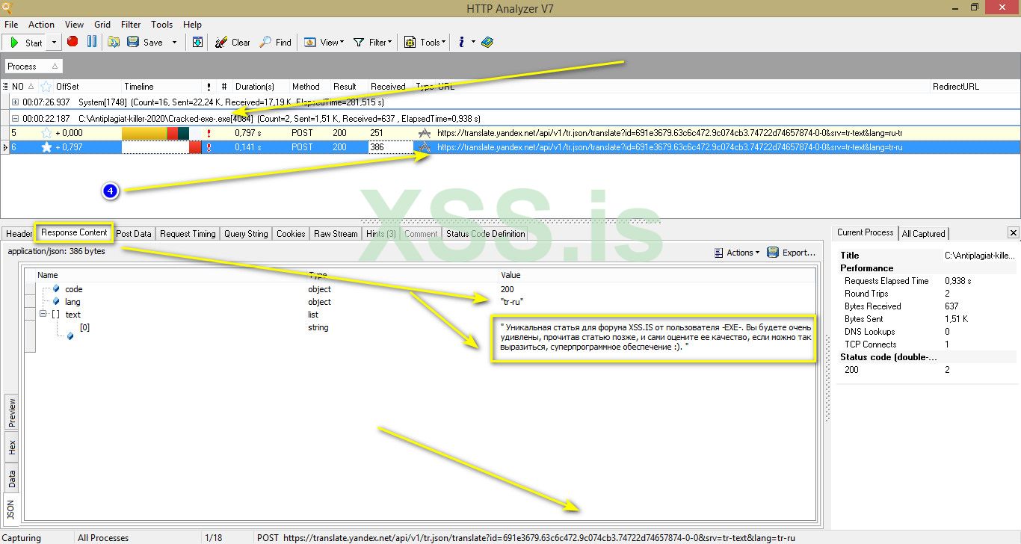Click the warning icon on request 6
This screenshot has width=1021, height=544.
point(209,148)
